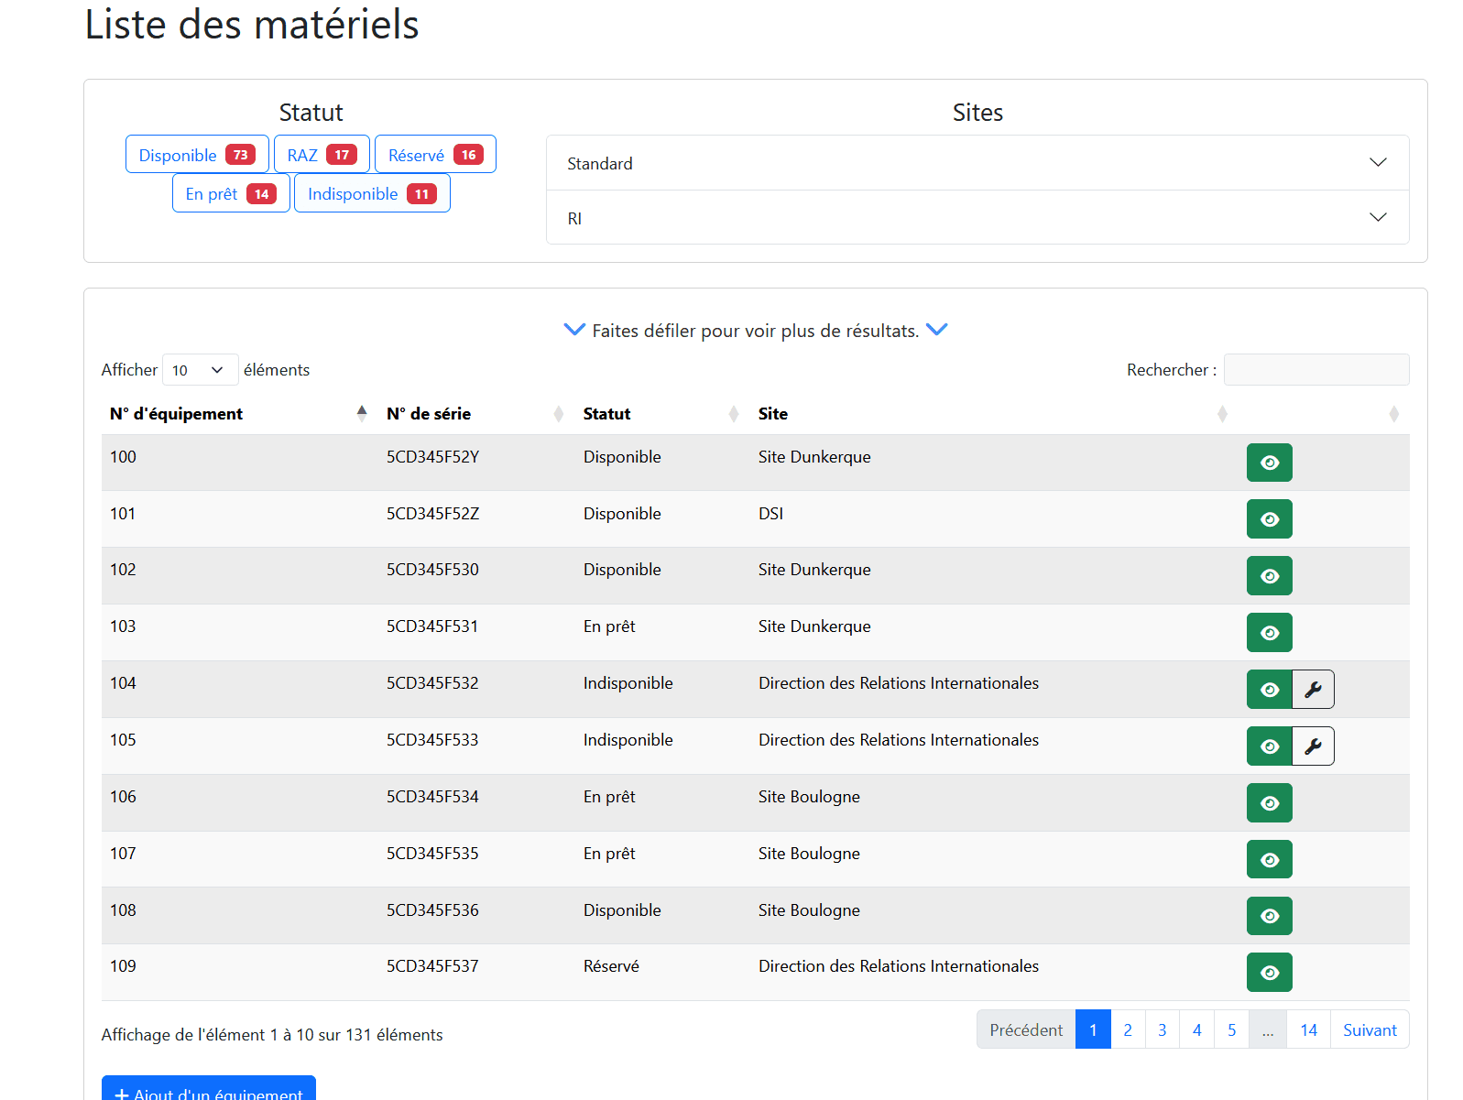Screen dimensions: 1463x1100
Task: Click serial number 5CD345F534
Action: [432, 797]
